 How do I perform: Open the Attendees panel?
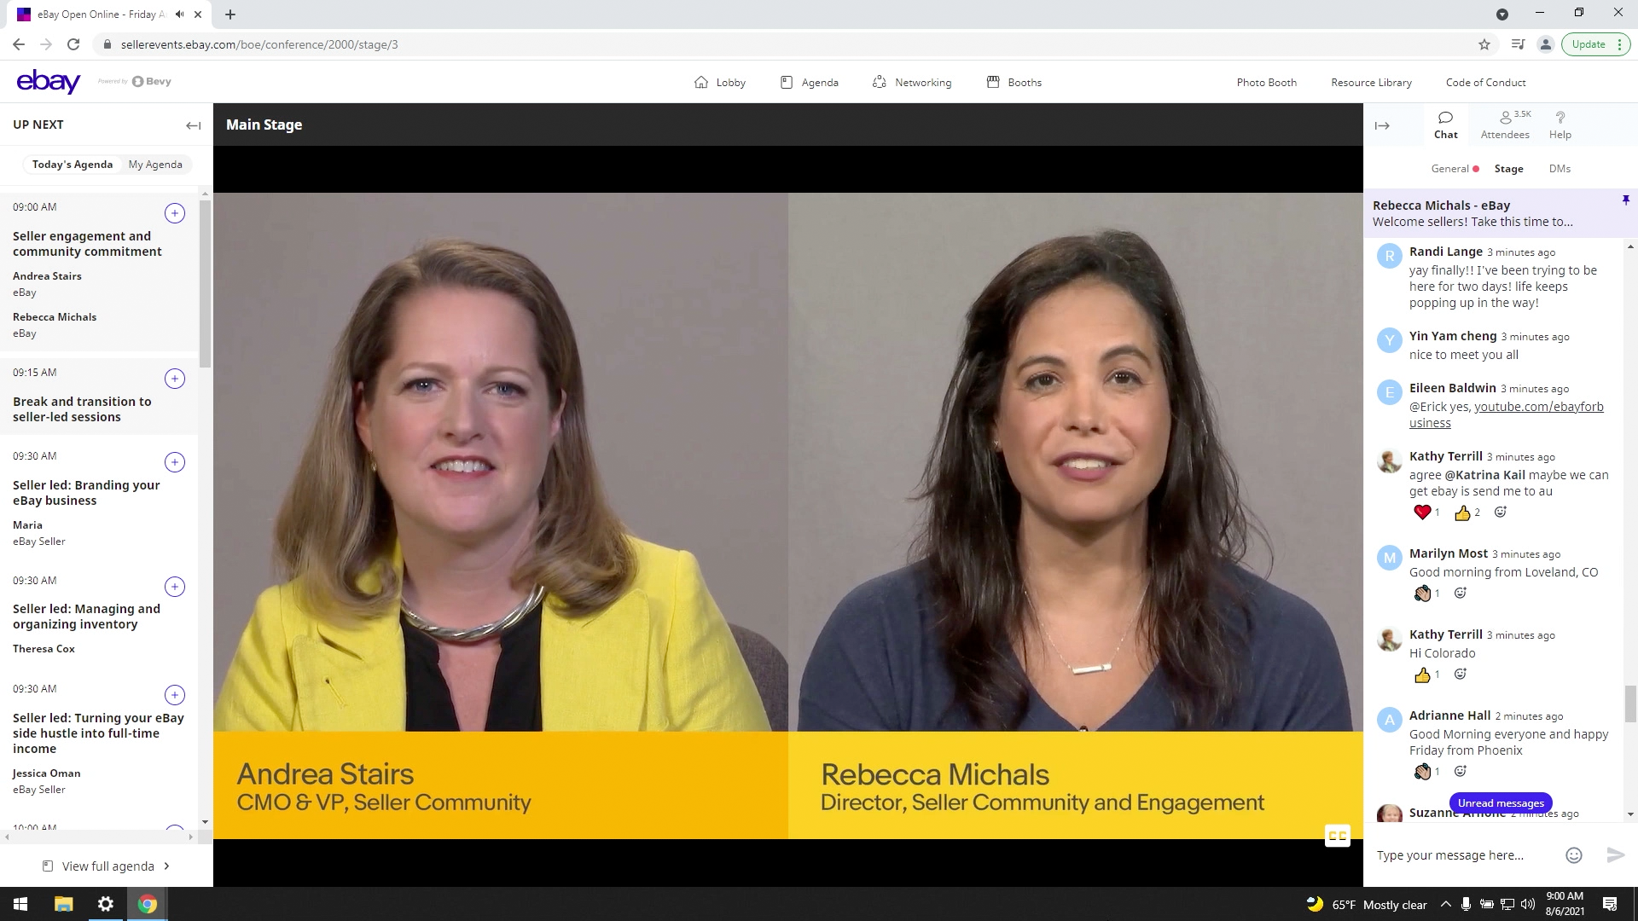pos(1505,125)
